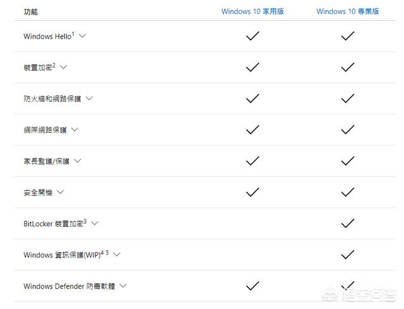Click the 專業版 checkmark for BitLocker 裝置加密
Image resolution: width=404 pixels, height=309 pixels.
(347, 223)
